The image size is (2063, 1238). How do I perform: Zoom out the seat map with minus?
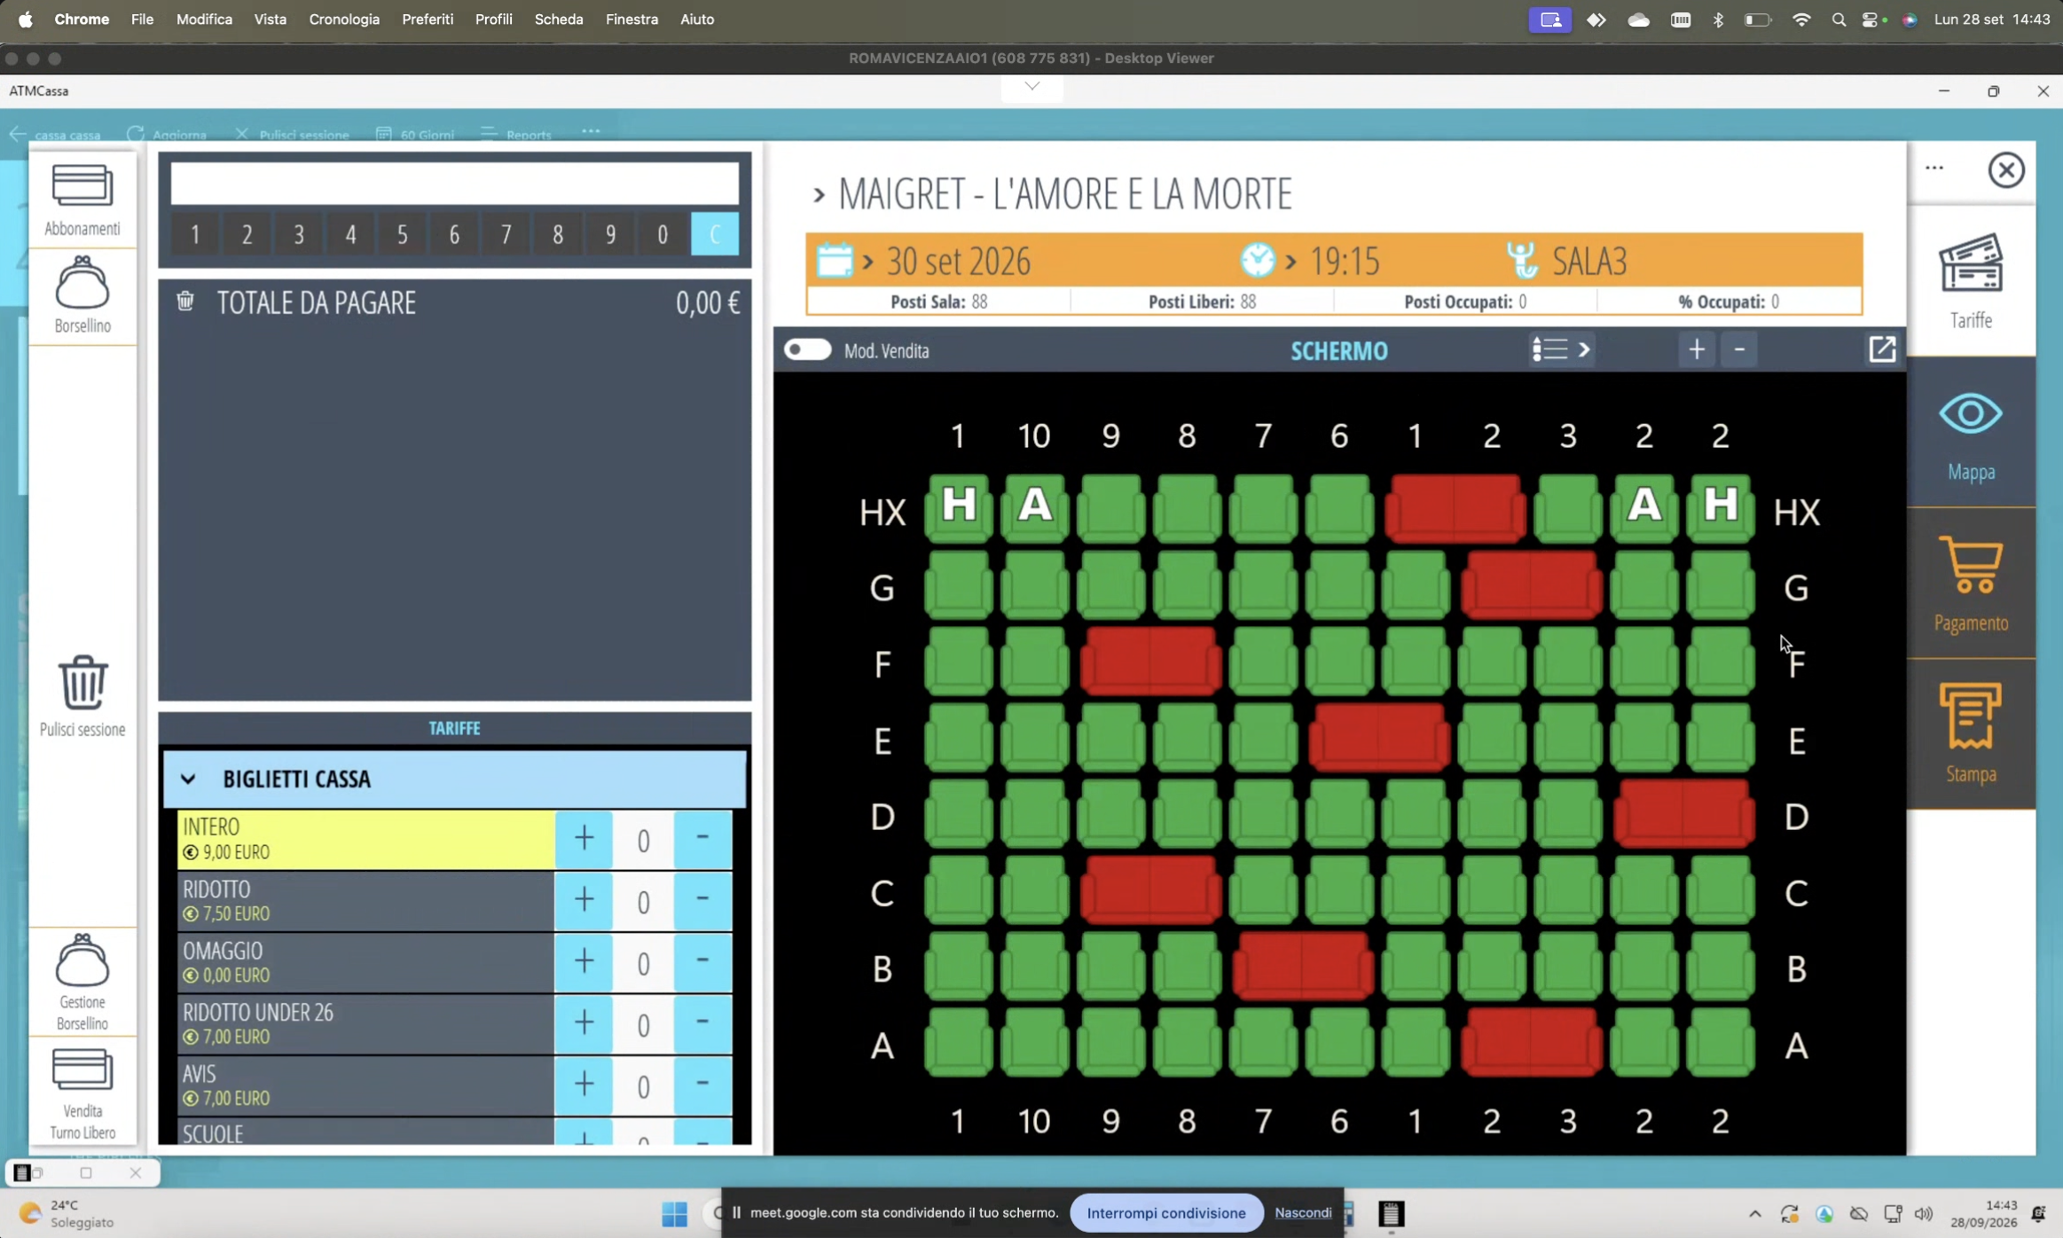click(x=1739, y=349)
